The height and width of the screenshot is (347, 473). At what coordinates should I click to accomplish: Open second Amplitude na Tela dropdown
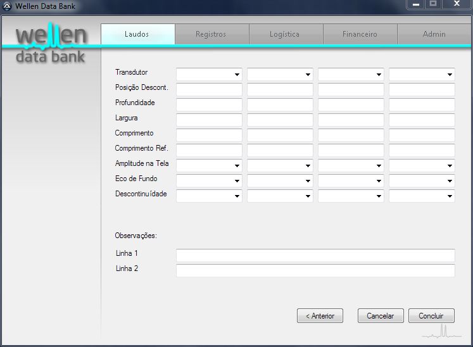click(x=280, y=165)
